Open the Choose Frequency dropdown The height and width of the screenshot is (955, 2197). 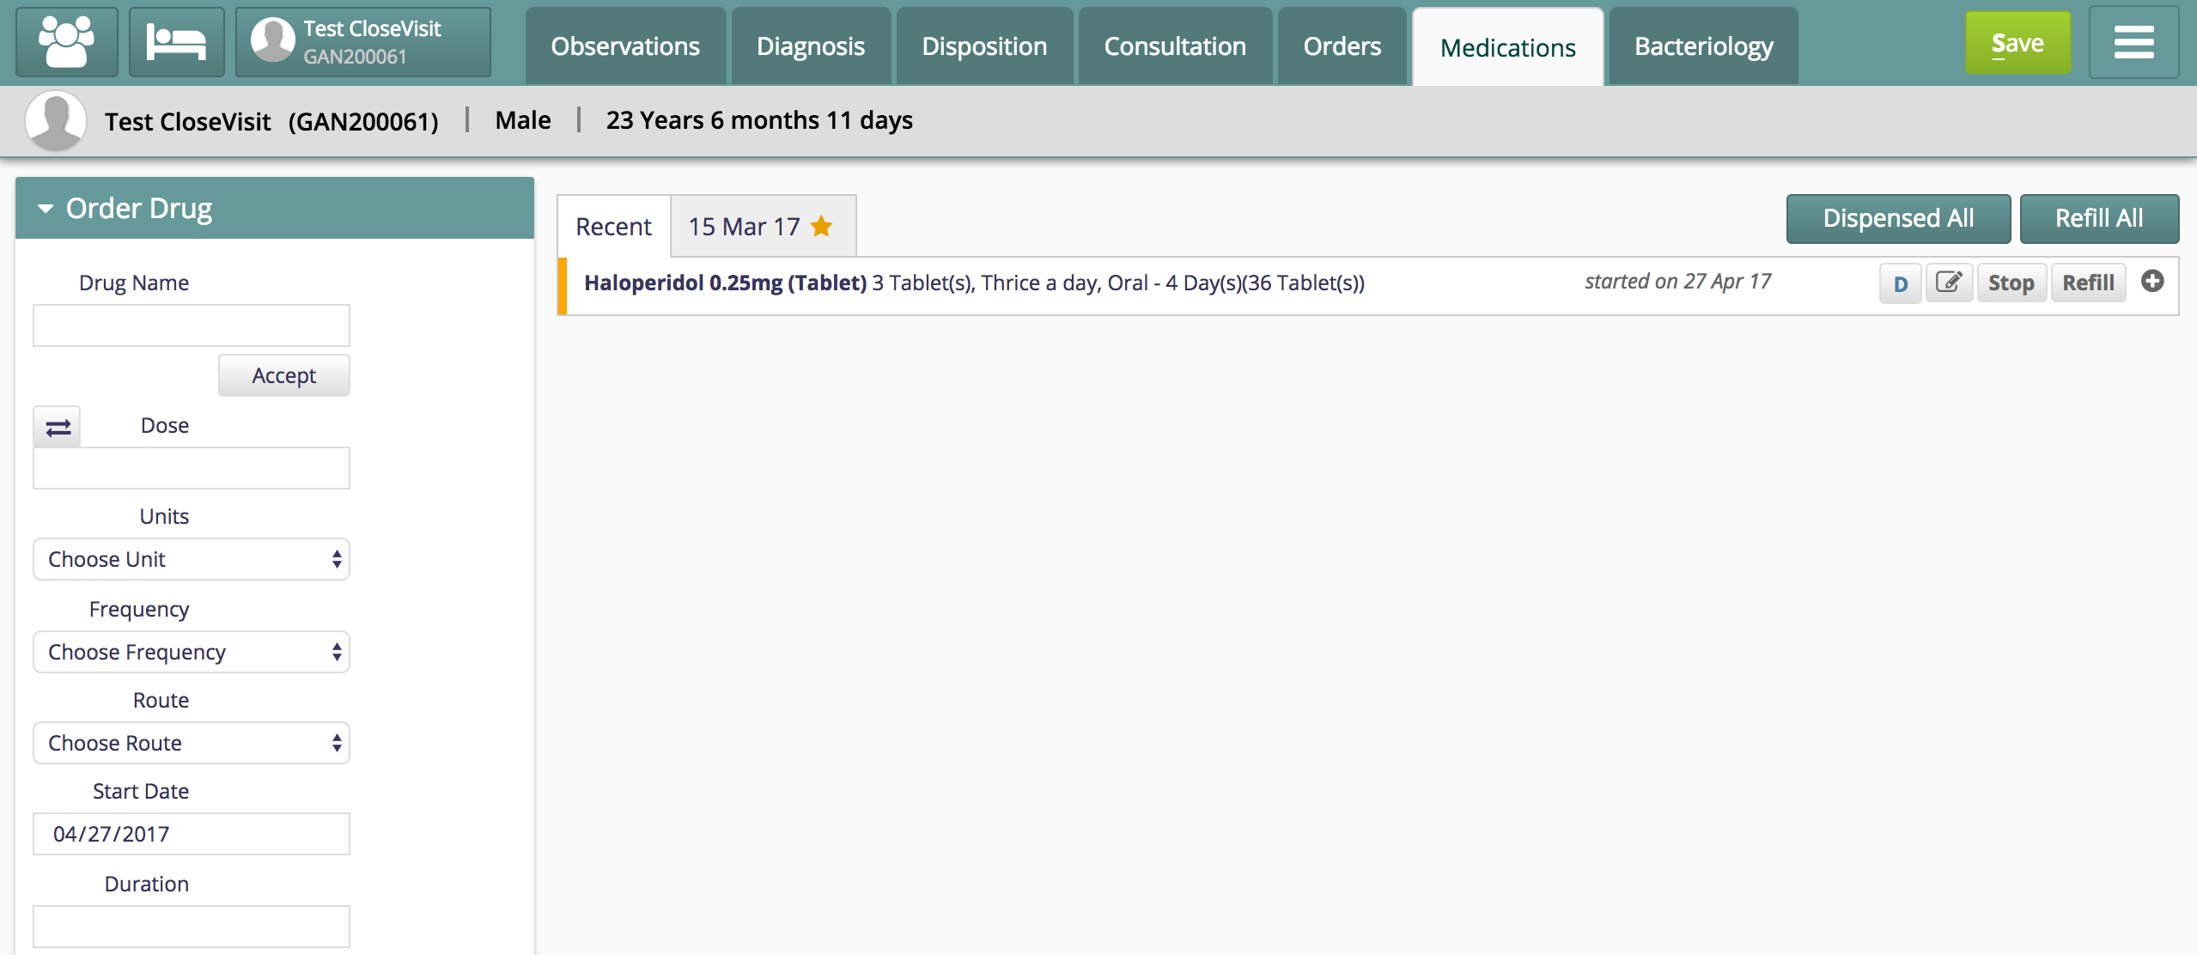tap(191, 652)
